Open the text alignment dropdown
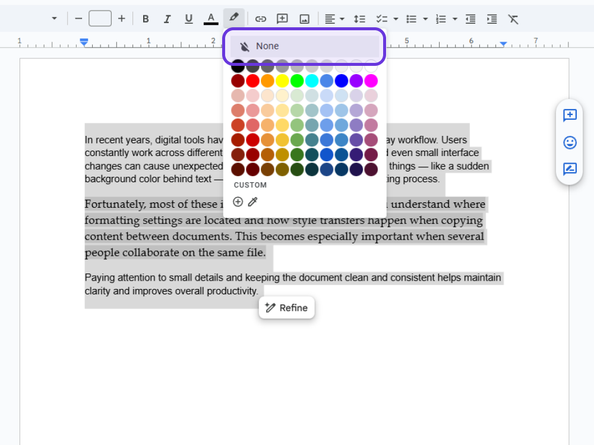This screenshot has width=594, height=445. pos(341,18)
